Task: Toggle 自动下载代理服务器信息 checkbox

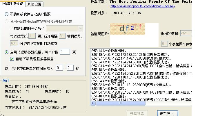Action: click(12, 59)
